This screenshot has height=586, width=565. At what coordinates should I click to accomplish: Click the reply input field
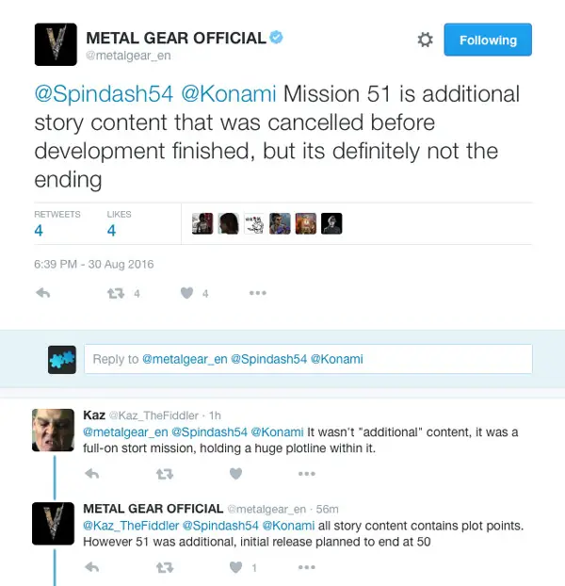(x=308, y=359)
